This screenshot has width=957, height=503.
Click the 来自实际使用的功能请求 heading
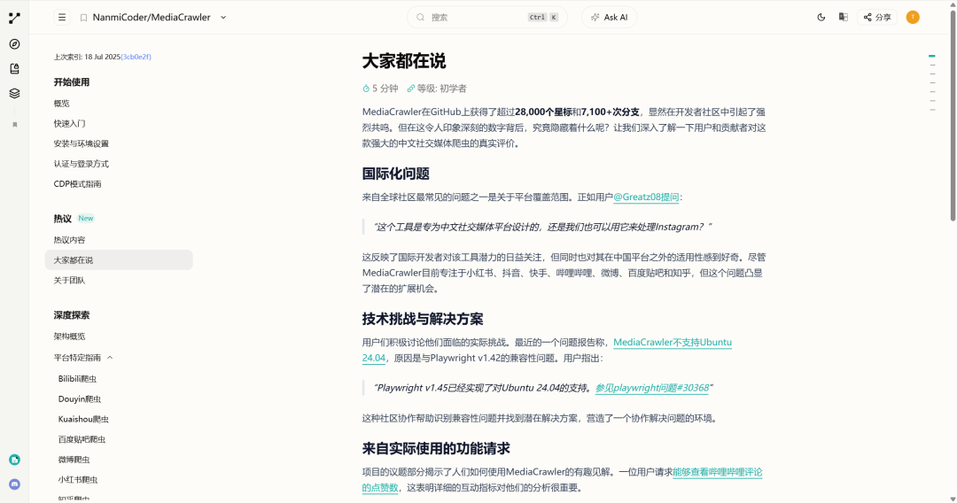click(436, 449)
